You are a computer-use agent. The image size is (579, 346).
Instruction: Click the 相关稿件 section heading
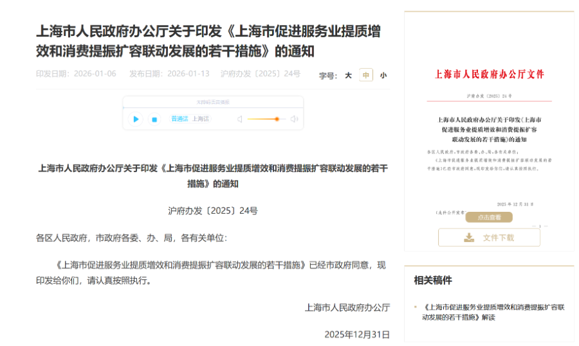(433, 281)
